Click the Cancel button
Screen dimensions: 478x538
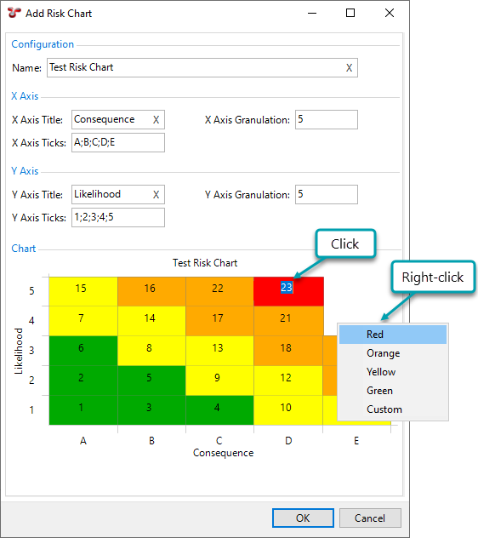point(370,518)
